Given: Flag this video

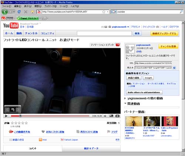Looking at the screenshot, I should 114,132.
